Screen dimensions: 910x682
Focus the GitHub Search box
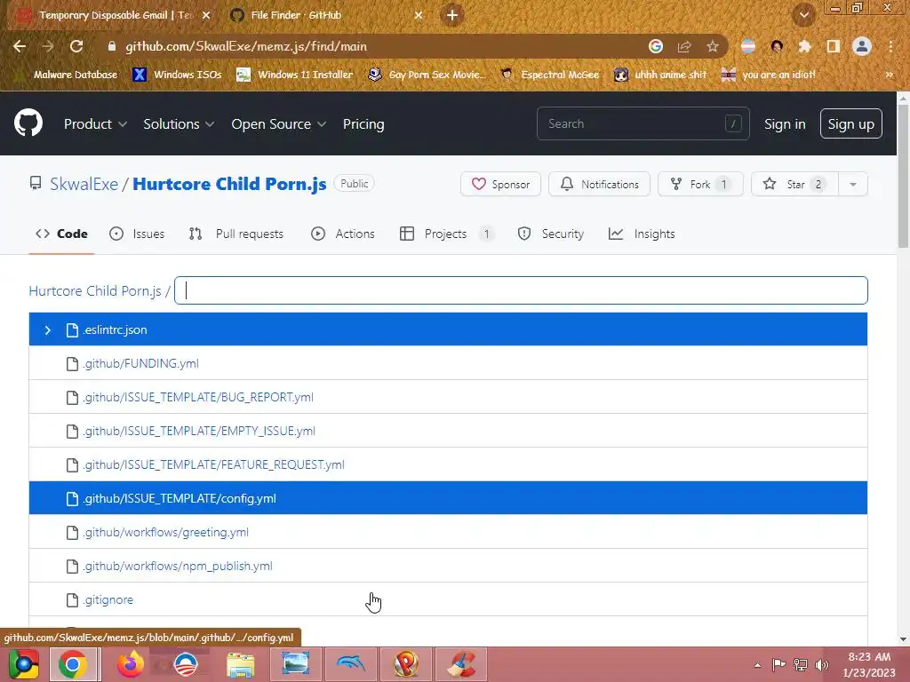[643, 123]
